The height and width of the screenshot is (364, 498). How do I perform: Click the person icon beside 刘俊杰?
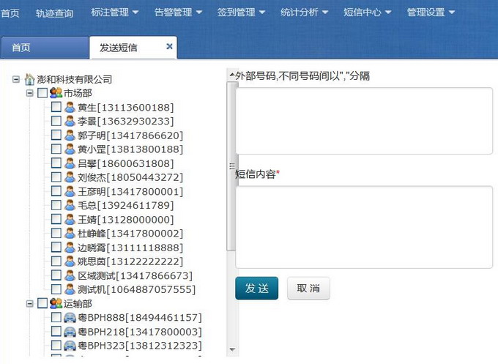70,177
